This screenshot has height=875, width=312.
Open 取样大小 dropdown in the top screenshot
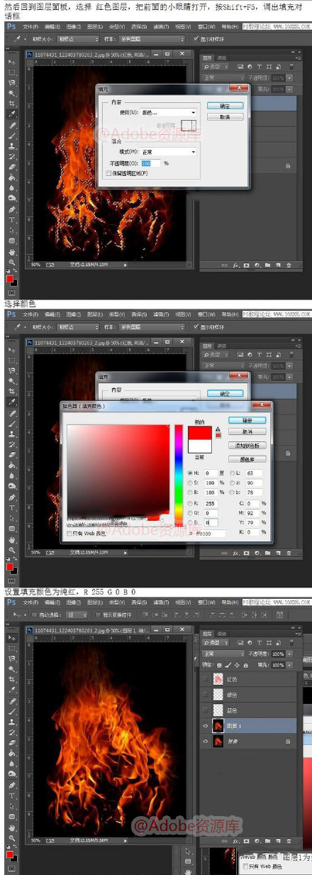pos(77,38)
